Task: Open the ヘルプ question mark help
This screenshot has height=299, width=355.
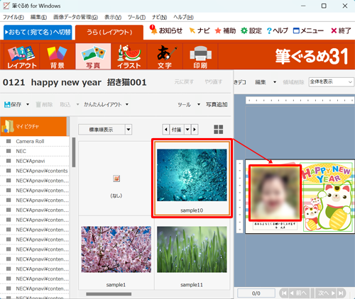Action: [x=277, y=30]
